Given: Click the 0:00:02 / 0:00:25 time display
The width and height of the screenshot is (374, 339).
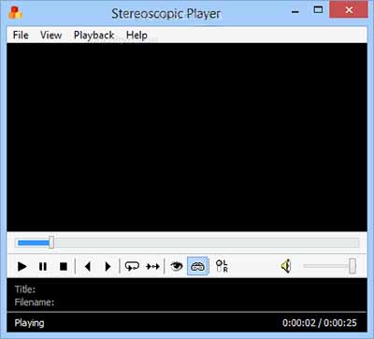Looking at the screenshot, I should click(320, 322).
